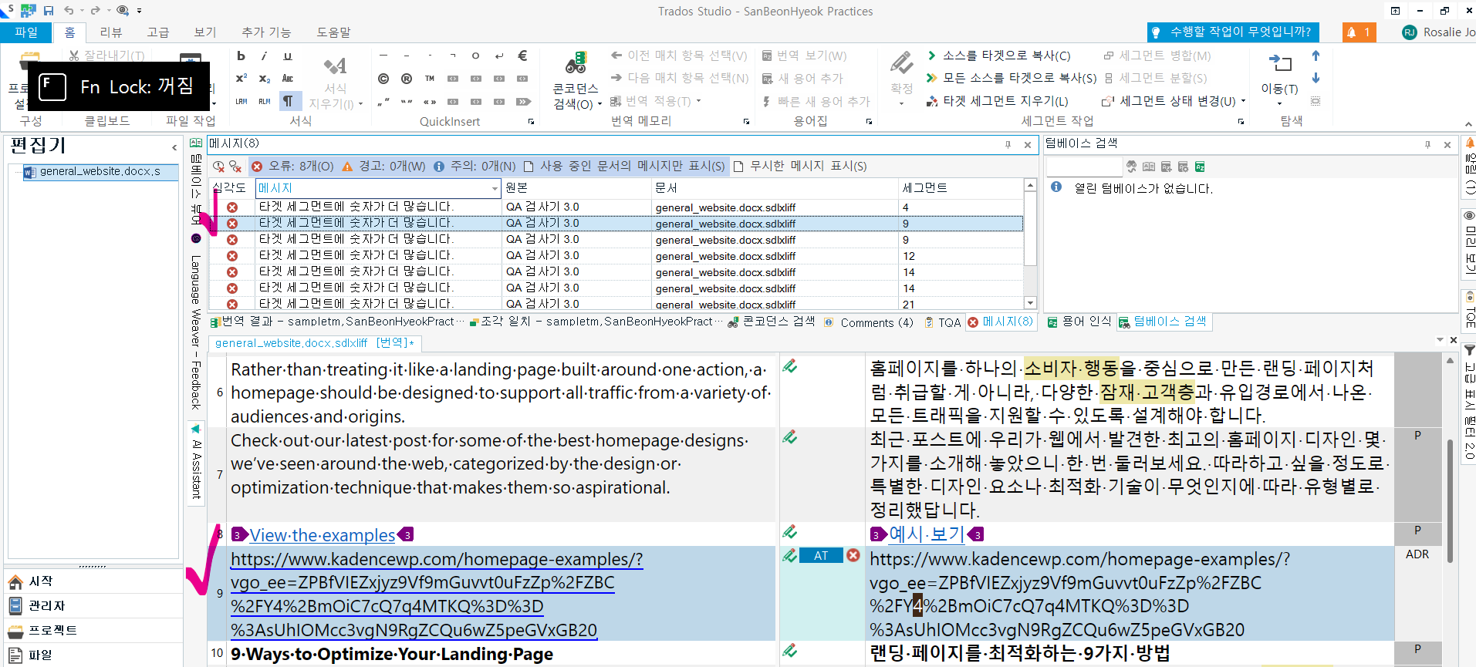Go to next segment with down arrow
This screenshot has height=667, width=1476.
(1316, 78)
